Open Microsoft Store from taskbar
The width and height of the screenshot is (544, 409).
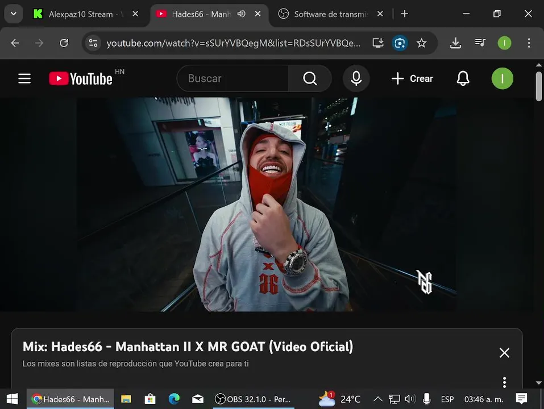click(x=150, y=399)
